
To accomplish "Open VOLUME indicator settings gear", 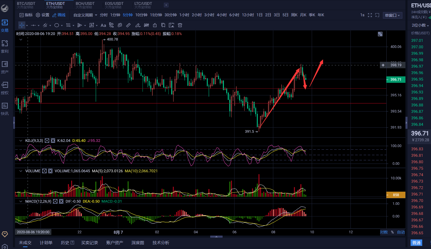I will tap(44, 171).
